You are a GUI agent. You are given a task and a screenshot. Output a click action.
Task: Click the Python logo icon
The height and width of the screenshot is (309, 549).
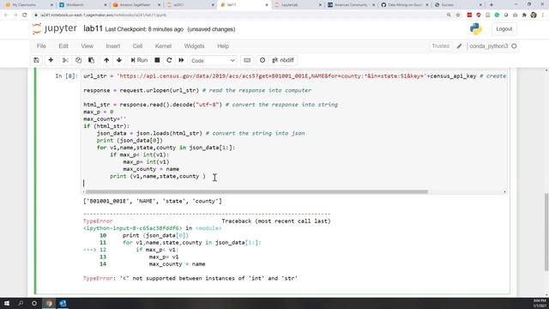[475, 28]
